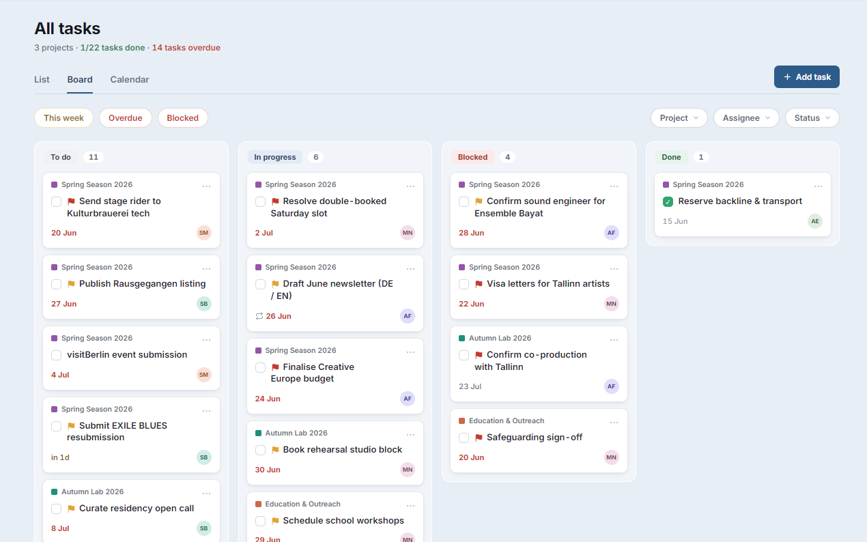The height and width of the screenshot is (542, 867).
Task: Open more options on visitBerlin event submission card
Action: [206, 339]
